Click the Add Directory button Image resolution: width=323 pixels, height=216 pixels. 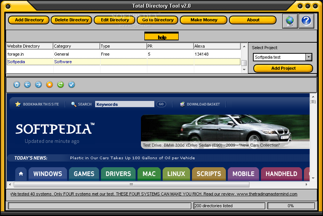click(x=29, y=20)
